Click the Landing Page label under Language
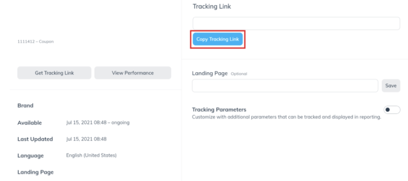Image resolution: width=408 pixels, height=181 pixels. pyautogui.click(x=36, y=172)
